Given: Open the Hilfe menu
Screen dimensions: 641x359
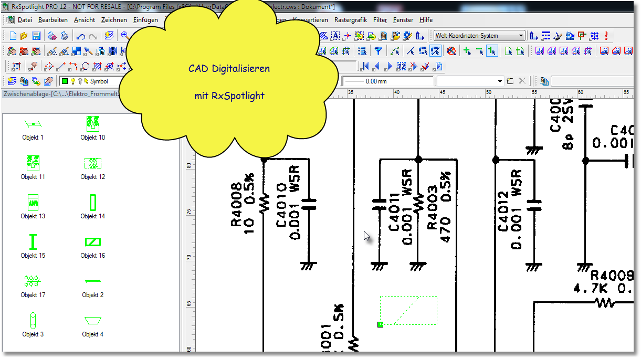Looking at the screenshot, I should point(426,20).
